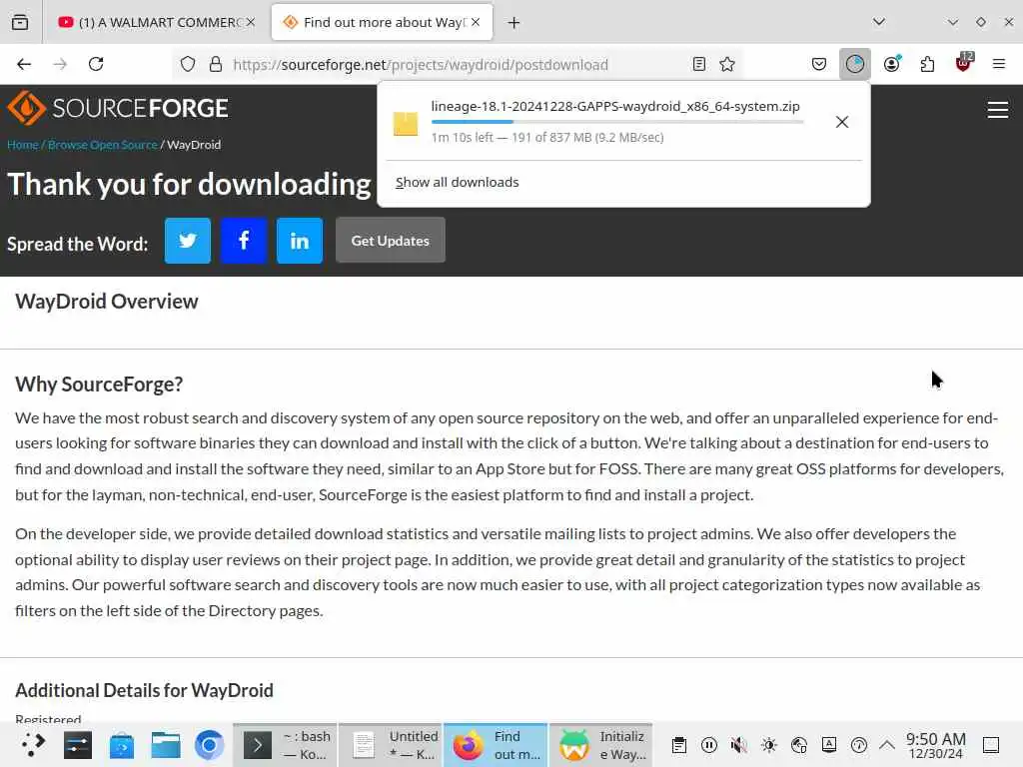Open the Dolphin file manager icon
The image size is (1023, 767).
(x=166, y=745)
